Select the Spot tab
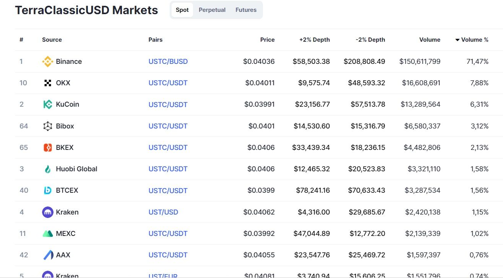This screenshot has height=278, width=503. (182, 10)
